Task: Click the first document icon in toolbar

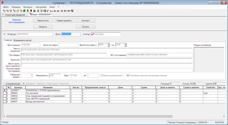Action: pyautogui.click(x=4, y=11)
